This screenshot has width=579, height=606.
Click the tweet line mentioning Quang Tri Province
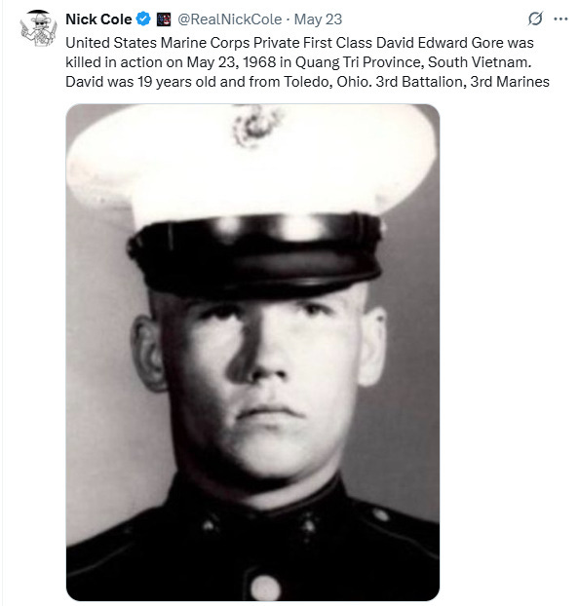[x=298, y=61]
